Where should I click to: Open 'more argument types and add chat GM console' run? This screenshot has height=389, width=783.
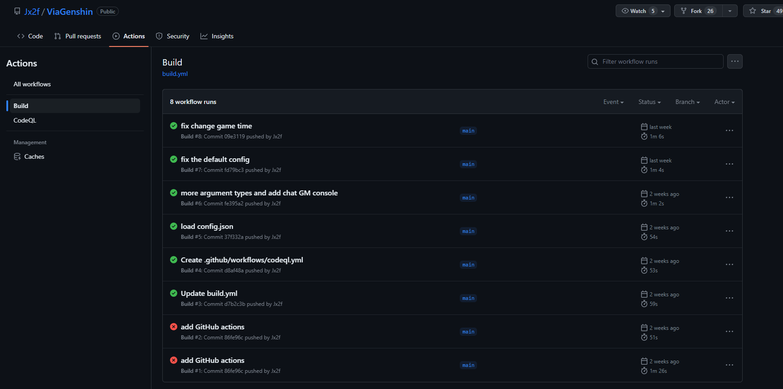pos(259,193)
